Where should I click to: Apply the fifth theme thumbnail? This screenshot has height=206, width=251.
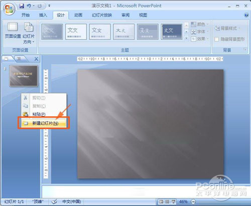click(x=148, y=31)
